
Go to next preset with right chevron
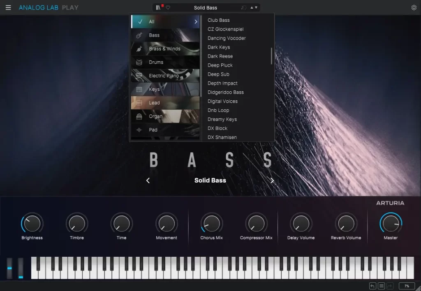272,180
